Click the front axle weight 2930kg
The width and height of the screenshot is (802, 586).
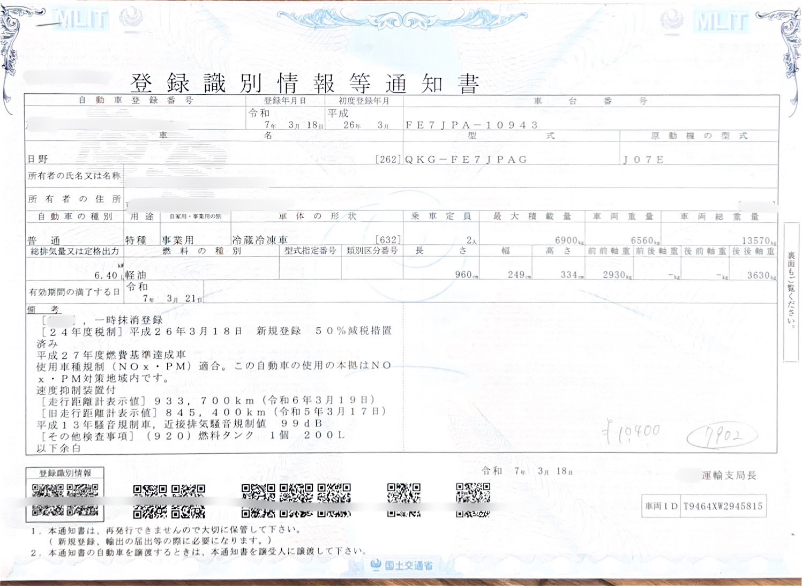click(x=618, y=275)
